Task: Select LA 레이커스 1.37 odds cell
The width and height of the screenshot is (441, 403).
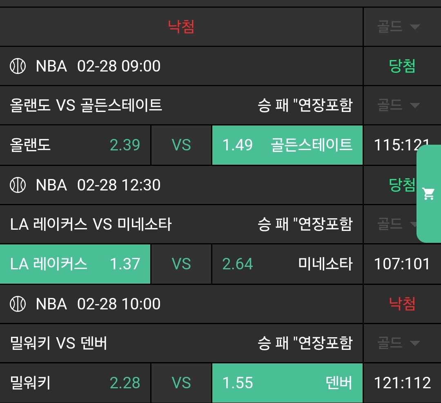Action: tap(75, 264)
